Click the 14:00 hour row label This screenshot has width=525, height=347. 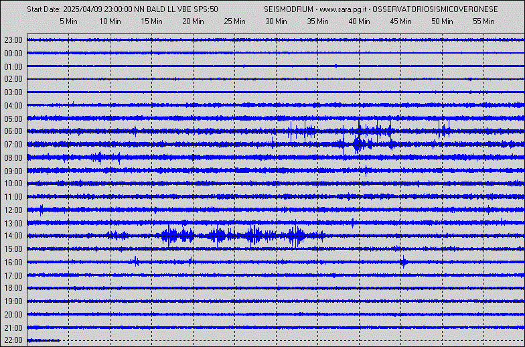coord(13,236)
